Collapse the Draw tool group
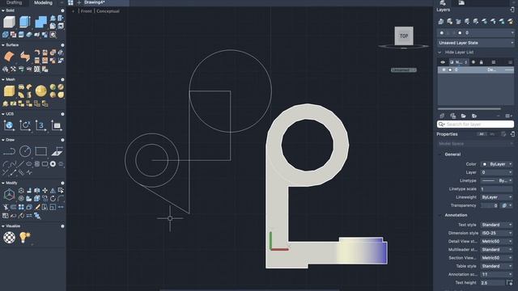 click(x=3, y=140)
